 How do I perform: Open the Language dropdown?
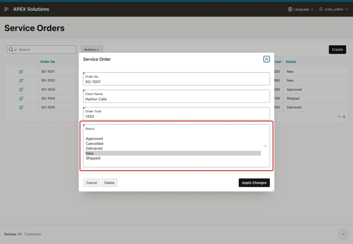tap(301, 9)
